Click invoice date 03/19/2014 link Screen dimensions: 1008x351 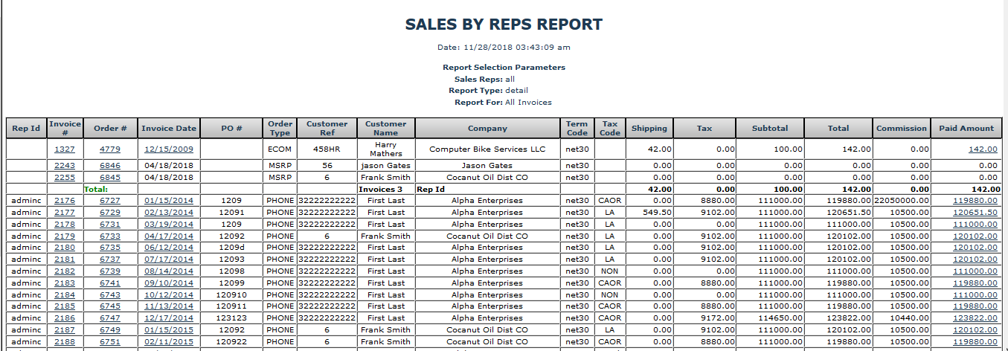pos(169,225)
